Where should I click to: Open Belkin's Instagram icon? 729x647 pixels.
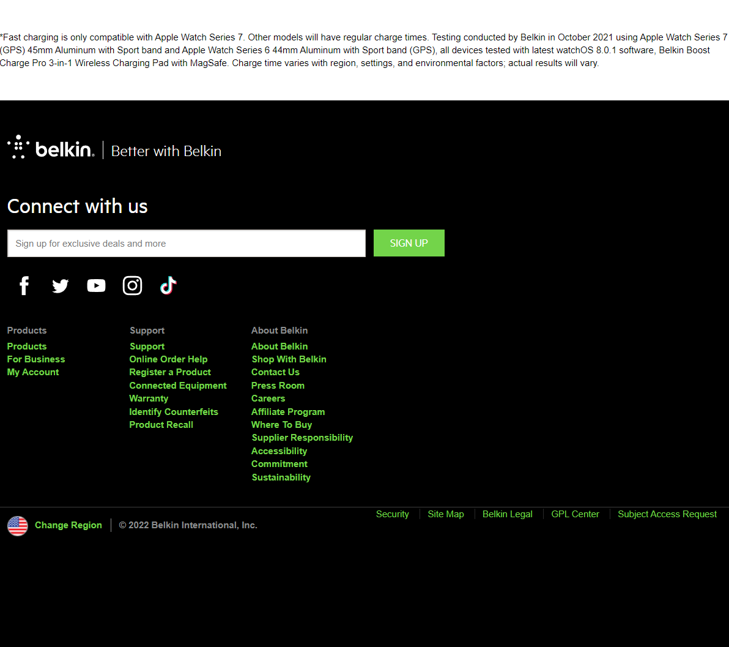pyautogui.click(x=132, y=285)
